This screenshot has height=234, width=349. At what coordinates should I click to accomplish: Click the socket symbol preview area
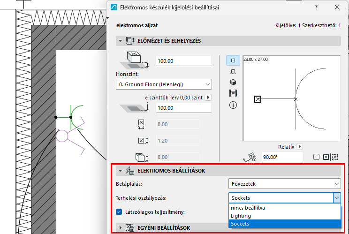tap(292, 98)
